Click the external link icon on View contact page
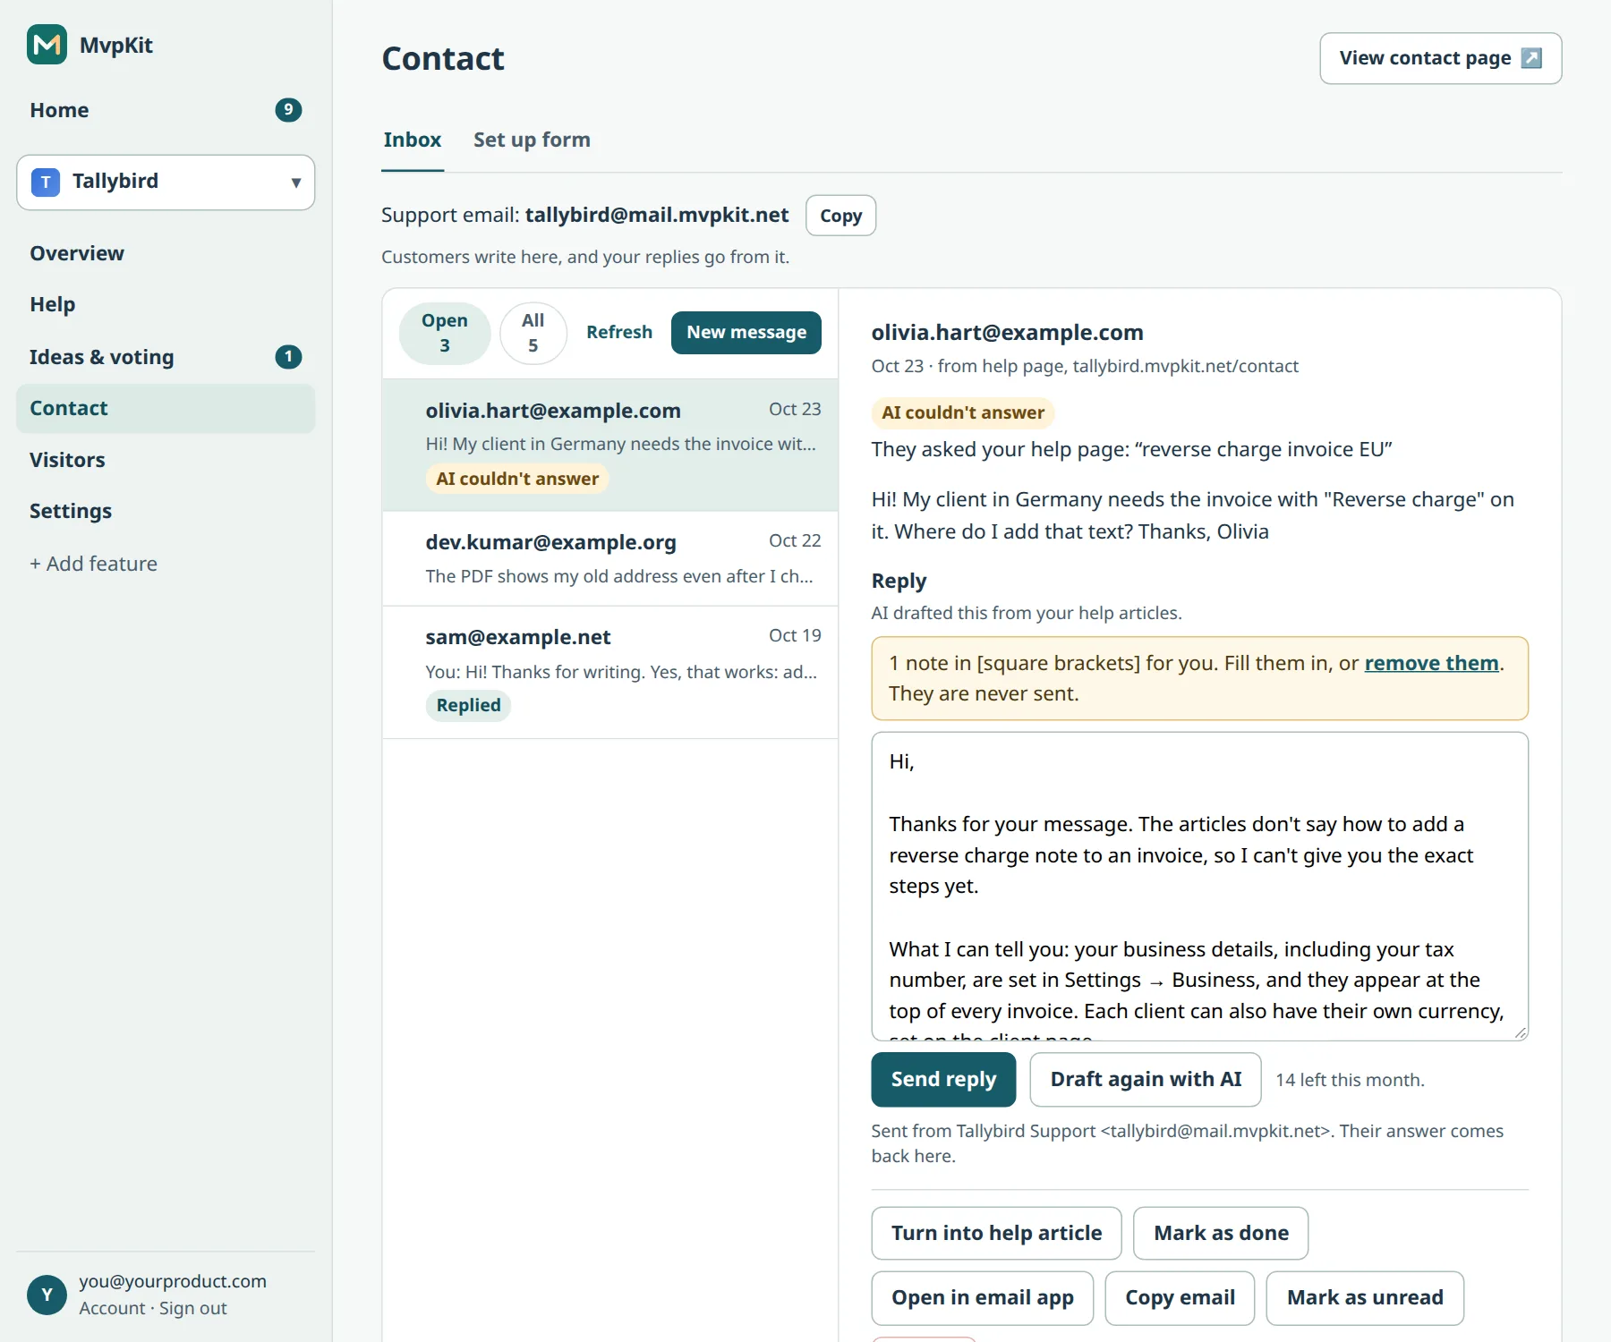This screenshot has width=1611, height=1342. coord(1531,58)
